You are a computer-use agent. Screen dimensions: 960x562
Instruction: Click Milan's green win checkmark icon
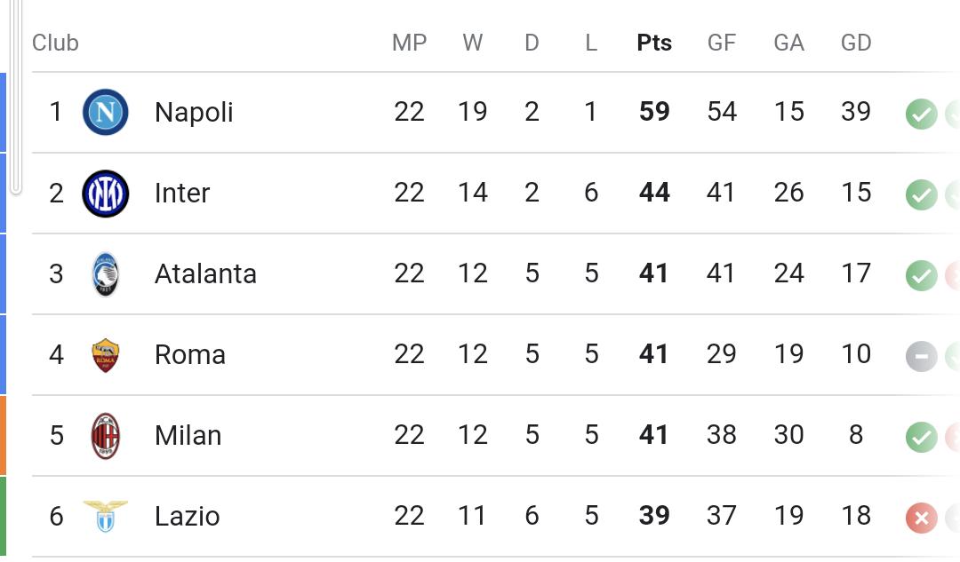[921, 437]
